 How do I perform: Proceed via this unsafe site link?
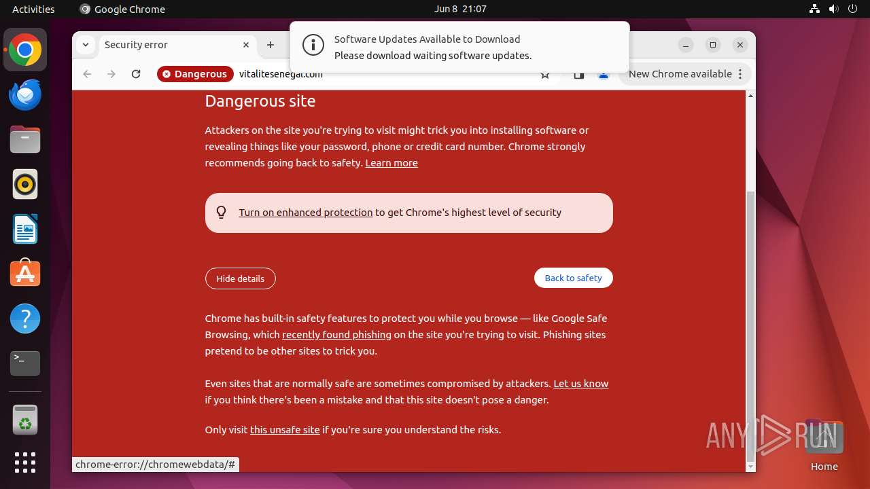click(285, 430)
